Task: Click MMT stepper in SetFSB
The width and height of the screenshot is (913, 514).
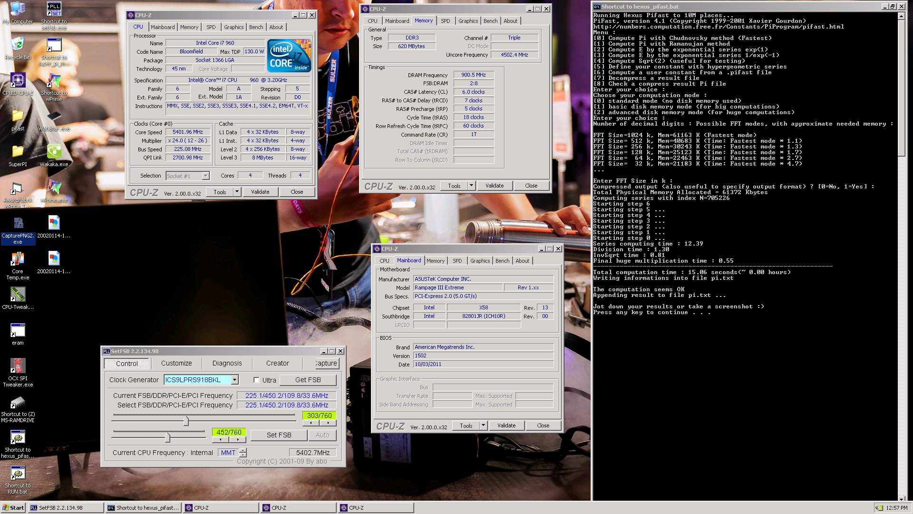Action: (243, 453)
